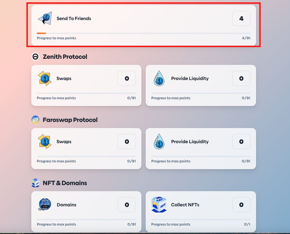Click the Zenith Protocol section heading
This screenshot has height=234, width=290.
click(65, 57)
